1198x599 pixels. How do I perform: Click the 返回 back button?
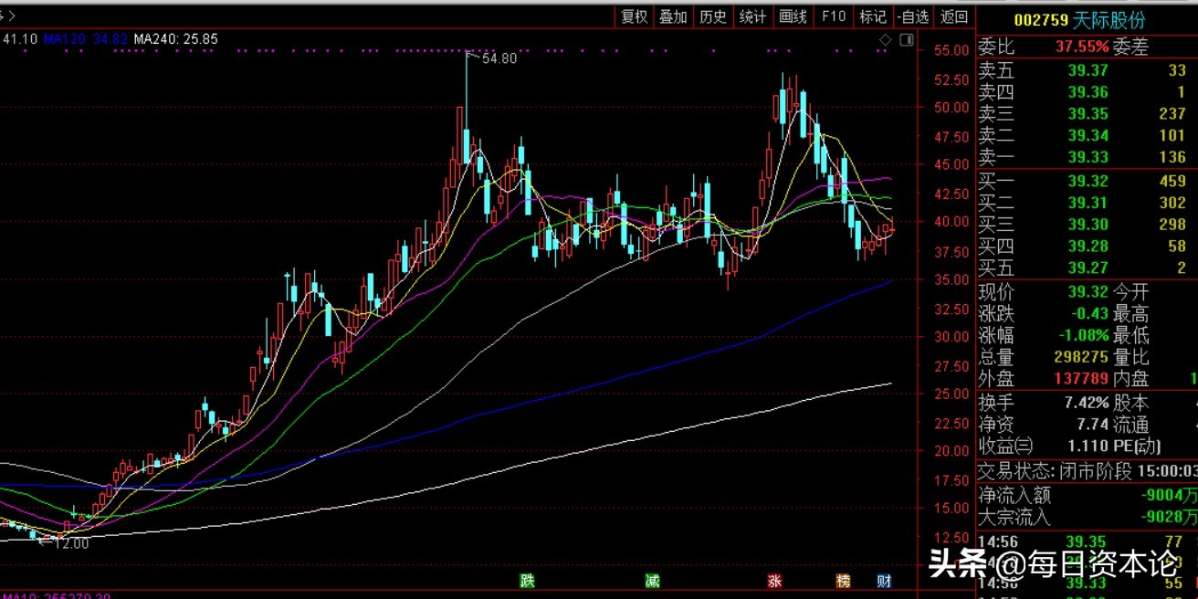(x=954, y=16)
